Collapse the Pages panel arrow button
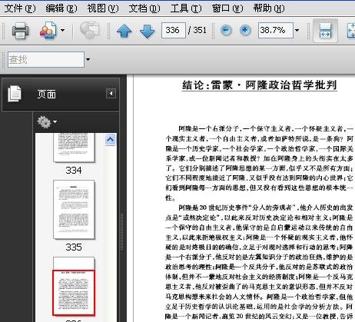This screenshot has height=322, width=355. click(111, 94)
